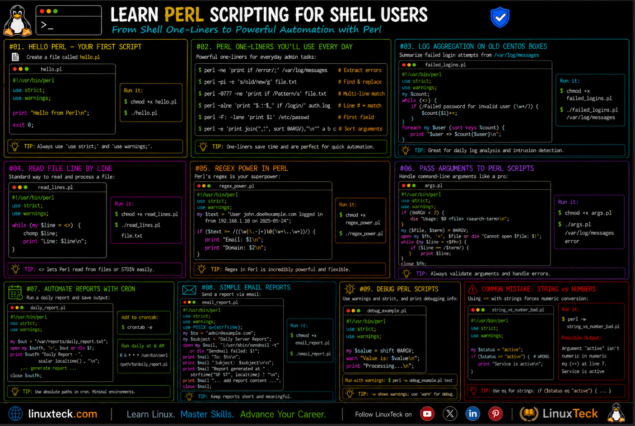Click the 'Run with warnings:' command line in #09
This screenshot has width=635, height=426.
[x=399, y=380]
